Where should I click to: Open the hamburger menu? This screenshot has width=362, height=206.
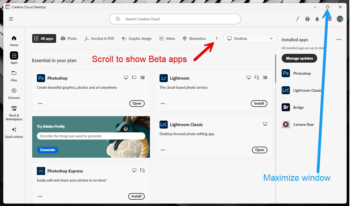(x=11, y=19)
